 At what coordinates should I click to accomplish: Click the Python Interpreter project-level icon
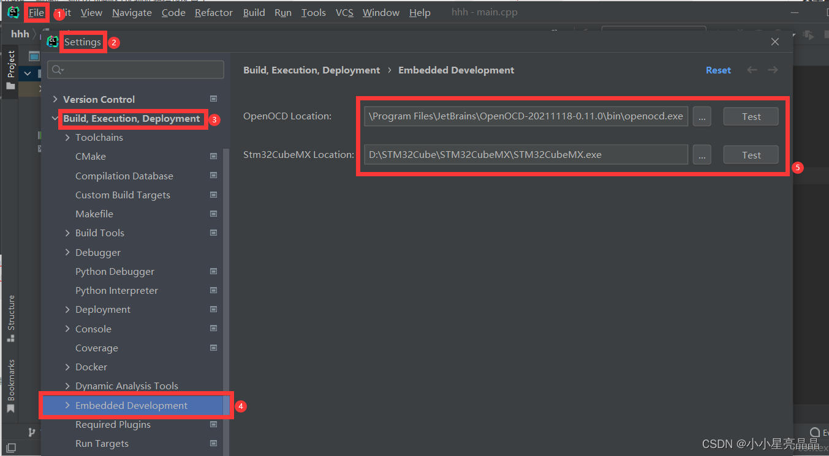point(213,290)
